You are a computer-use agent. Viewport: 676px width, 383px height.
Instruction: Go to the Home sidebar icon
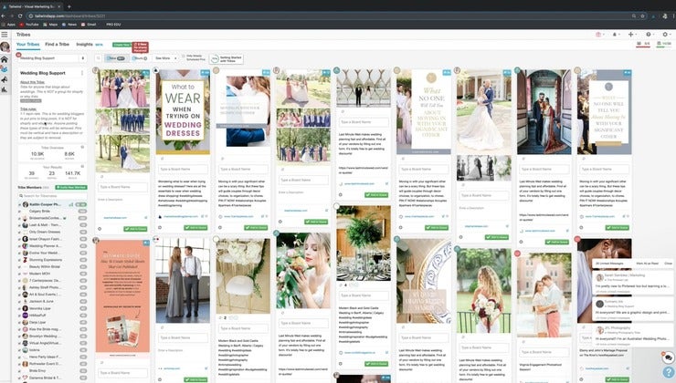coord(5,59)
